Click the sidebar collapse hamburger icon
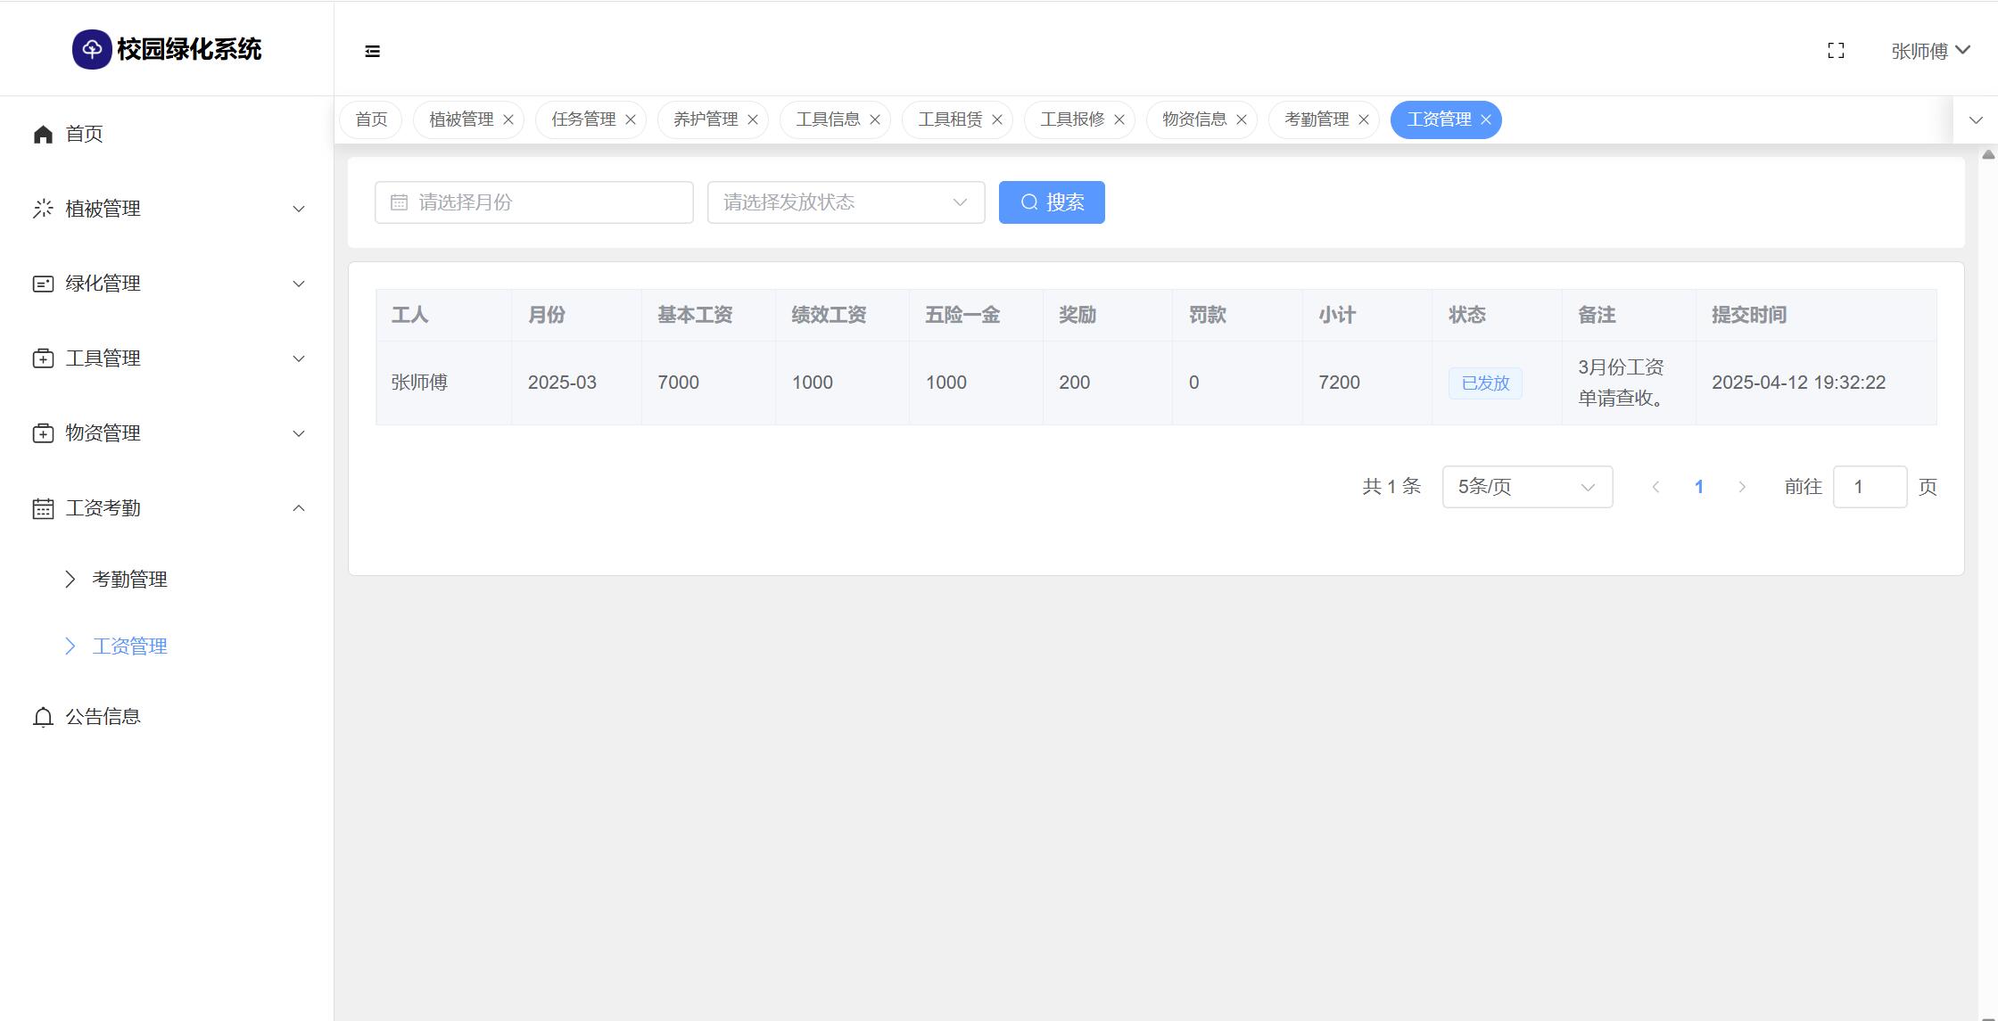This screenshot has width=1998, height=1021. tap(373, 52)
